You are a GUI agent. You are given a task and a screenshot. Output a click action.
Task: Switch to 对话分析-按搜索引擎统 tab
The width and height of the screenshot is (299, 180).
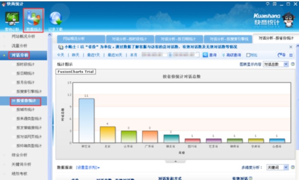pos(228,39)
